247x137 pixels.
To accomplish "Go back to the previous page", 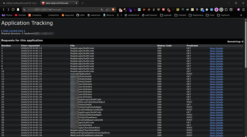I will 4,9.
